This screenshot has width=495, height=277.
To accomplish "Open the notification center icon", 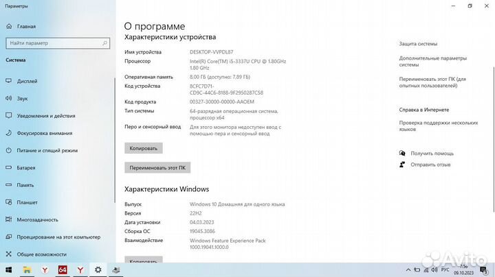I will click(x=483, y=270).
